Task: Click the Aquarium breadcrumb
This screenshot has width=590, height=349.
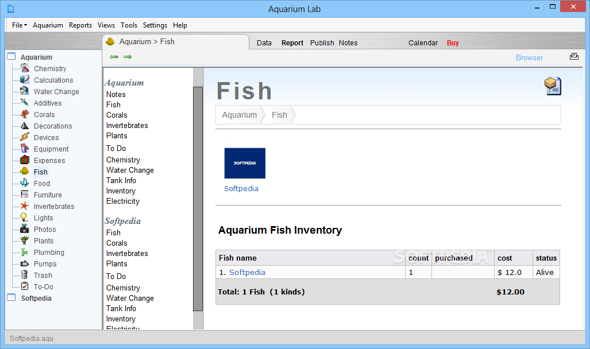Action: click(240, 115)
